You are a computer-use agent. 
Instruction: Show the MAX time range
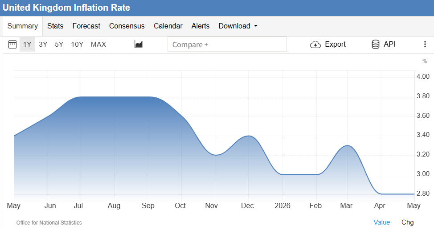[98, 44]
